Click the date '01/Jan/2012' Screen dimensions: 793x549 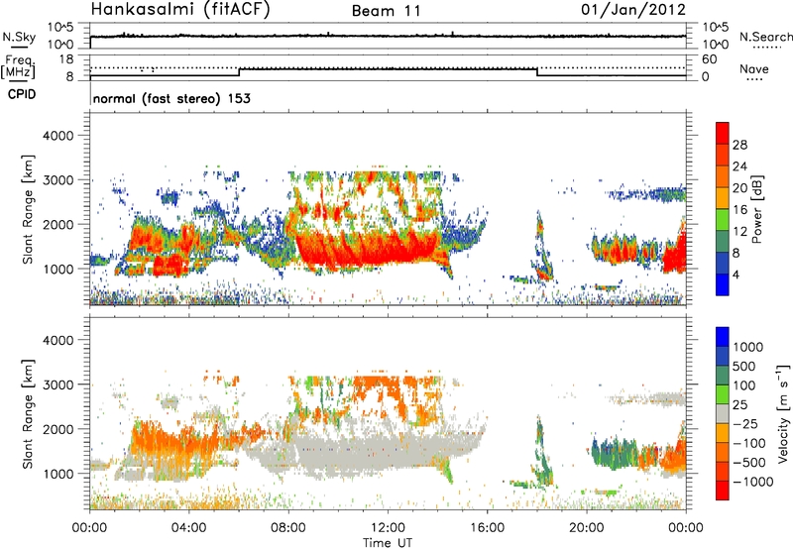tap(633, 10)
